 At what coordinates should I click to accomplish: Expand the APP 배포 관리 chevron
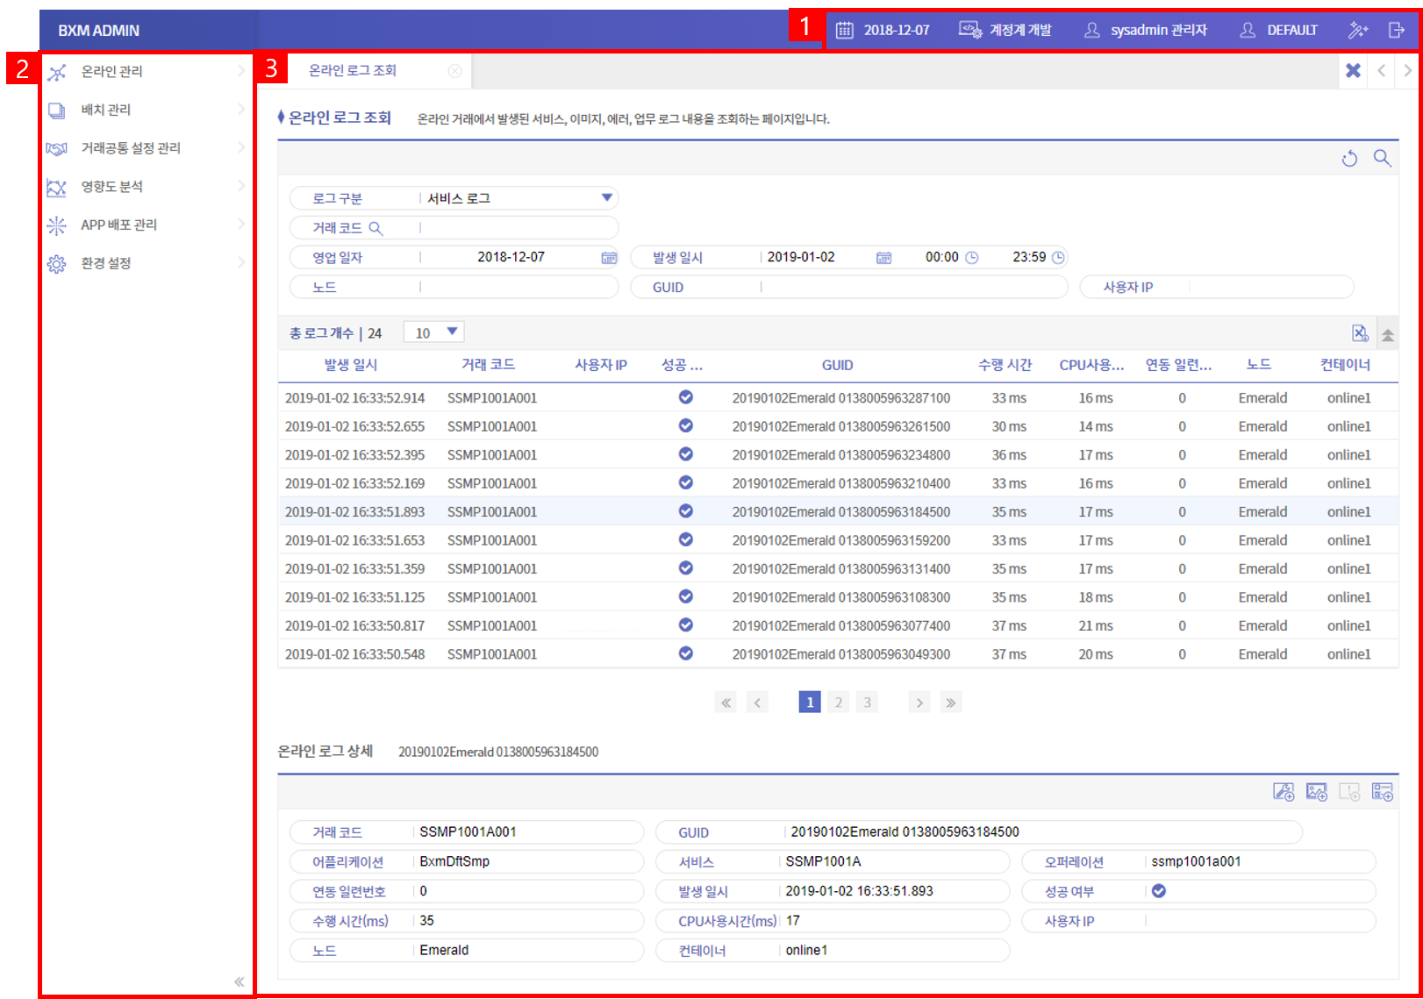click(x=240, y=225)
